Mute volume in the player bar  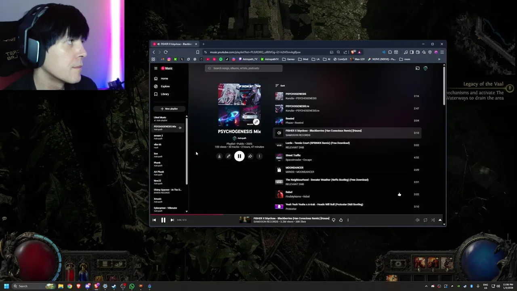click(417, 220)
